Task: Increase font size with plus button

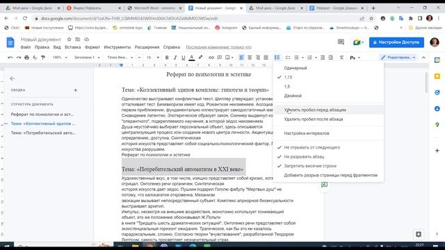Action: pos(158,58)
